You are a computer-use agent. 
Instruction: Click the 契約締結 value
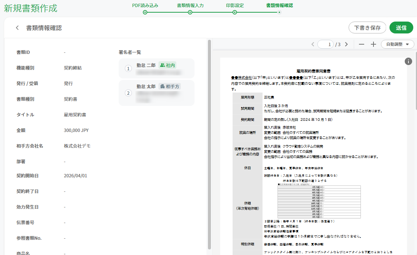pyautogui.click(x=73, y=68)
